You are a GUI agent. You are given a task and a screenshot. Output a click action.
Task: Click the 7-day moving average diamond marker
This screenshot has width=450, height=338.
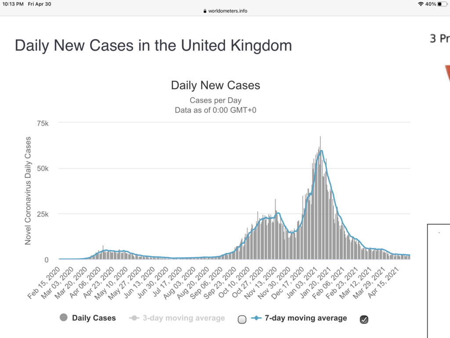[x=257, y=318]
